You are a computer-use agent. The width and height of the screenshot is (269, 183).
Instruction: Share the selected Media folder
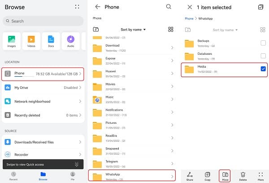(190, 176)
